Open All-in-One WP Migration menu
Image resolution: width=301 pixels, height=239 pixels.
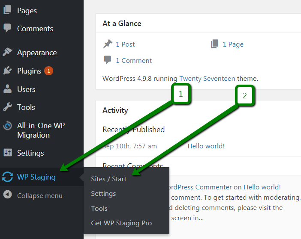[x=42, y=130]
